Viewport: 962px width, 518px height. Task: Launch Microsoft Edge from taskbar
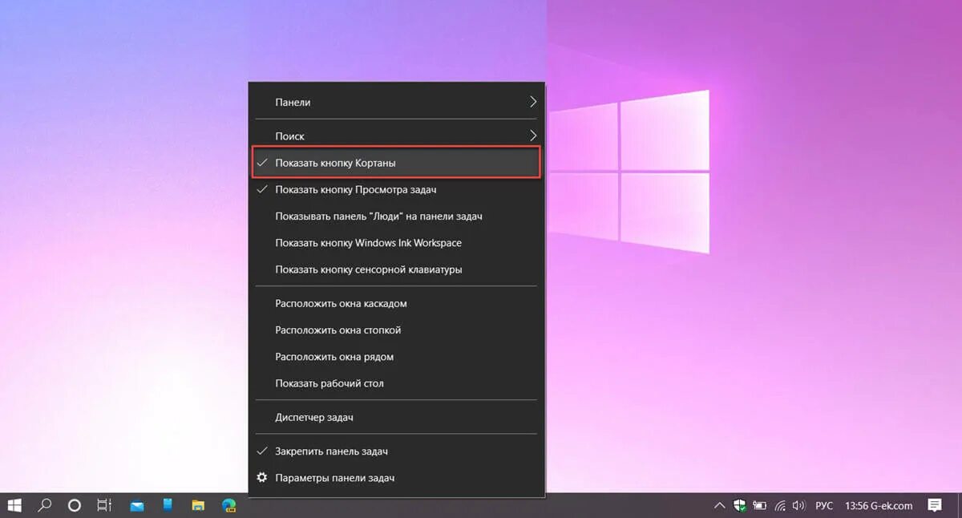pyautogui.click(x=229, y=505)
